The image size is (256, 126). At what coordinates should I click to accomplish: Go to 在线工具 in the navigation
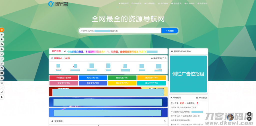coord(176,4)
